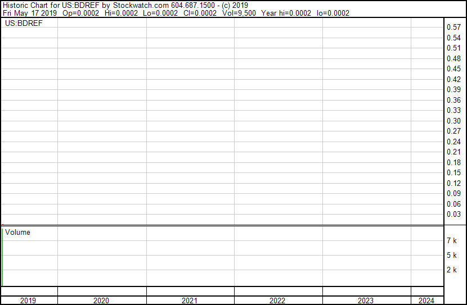Select the 2023 year on the timeline
Screen dimensions: 467x305
365,301
